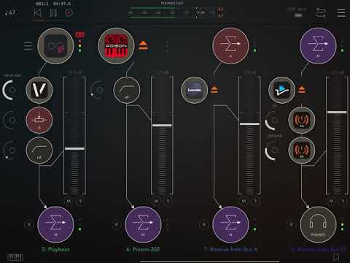Screen dimensions: 350x263
Task: Eject the Poison-202 instrument with orange arrow
Action: [x=143, y=45]
